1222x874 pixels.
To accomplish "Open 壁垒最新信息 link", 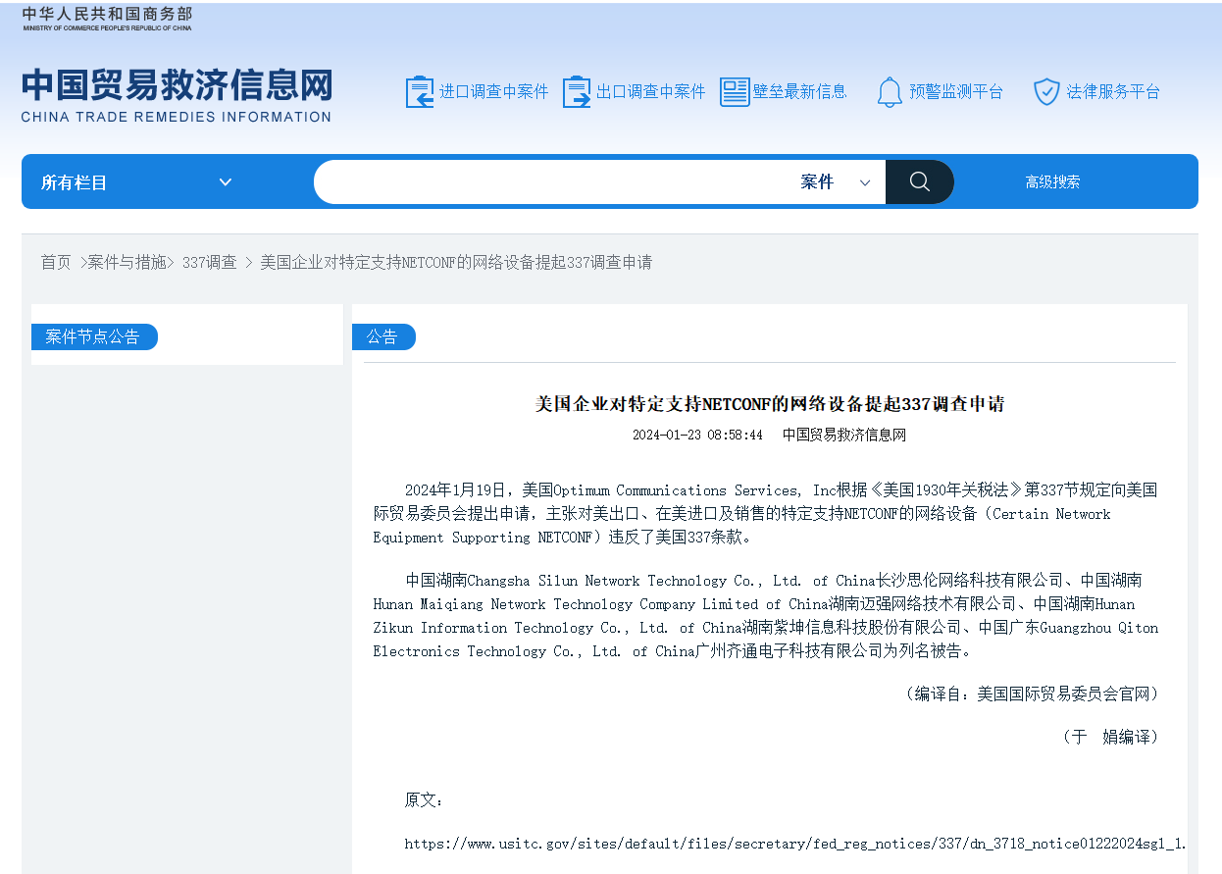I will click(x=800, y=92).
